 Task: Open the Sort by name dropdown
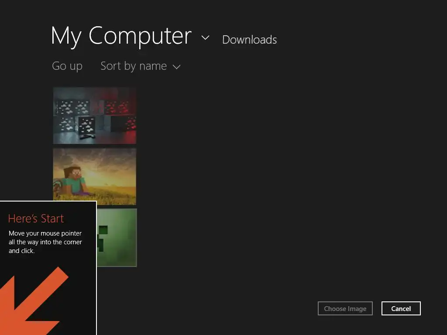pos(141,66)
